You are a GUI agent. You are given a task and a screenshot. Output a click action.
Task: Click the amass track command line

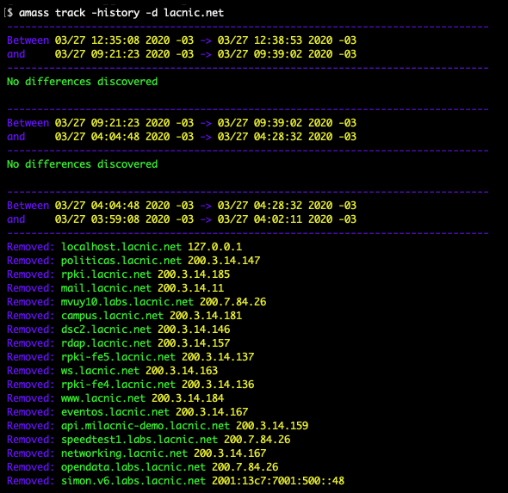tap(121, 13)
